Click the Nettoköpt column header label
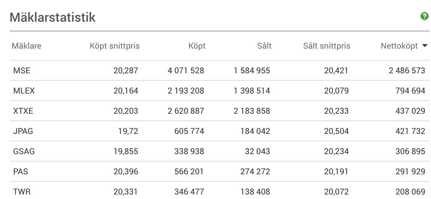 [399, 46]
